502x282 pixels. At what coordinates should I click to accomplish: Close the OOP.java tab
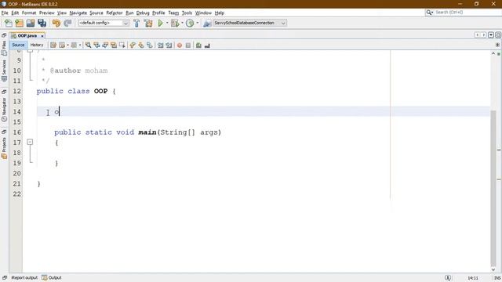[42, 36]
